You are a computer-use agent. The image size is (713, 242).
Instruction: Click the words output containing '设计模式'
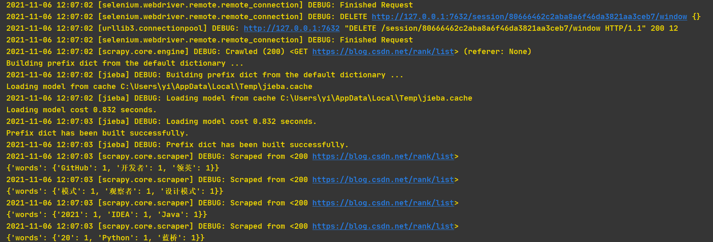pos(115,191)
